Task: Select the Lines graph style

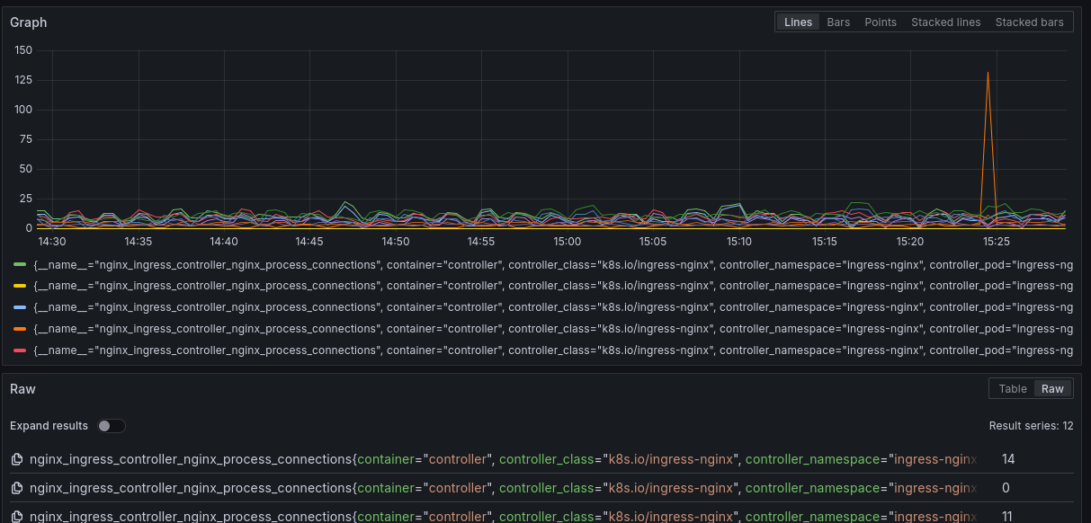Action: tap(798, 22)
